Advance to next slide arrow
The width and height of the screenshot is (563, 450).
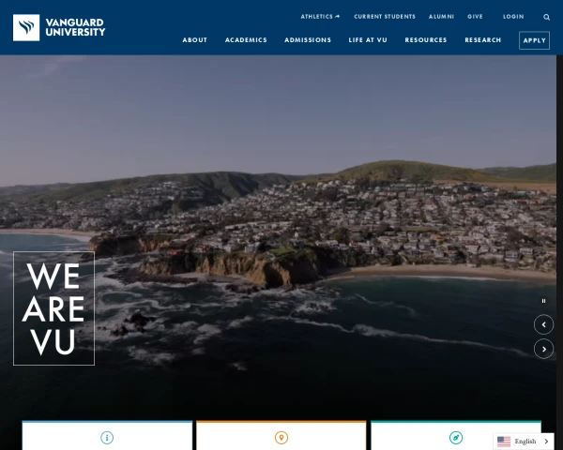point(543,349)
